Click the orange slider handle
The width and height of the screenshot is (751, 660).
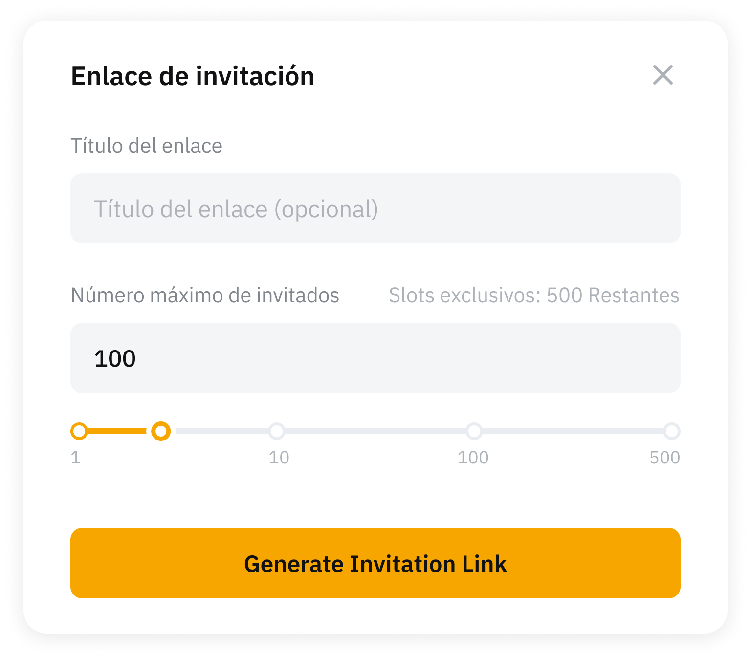[161, 431]
